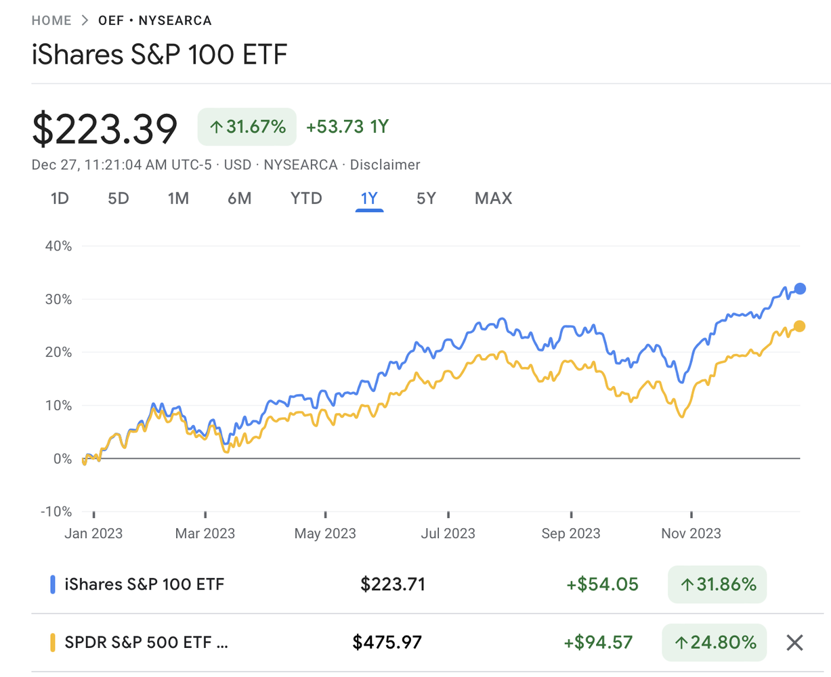Open the Disclaimer link

click(x=385, y=165)
